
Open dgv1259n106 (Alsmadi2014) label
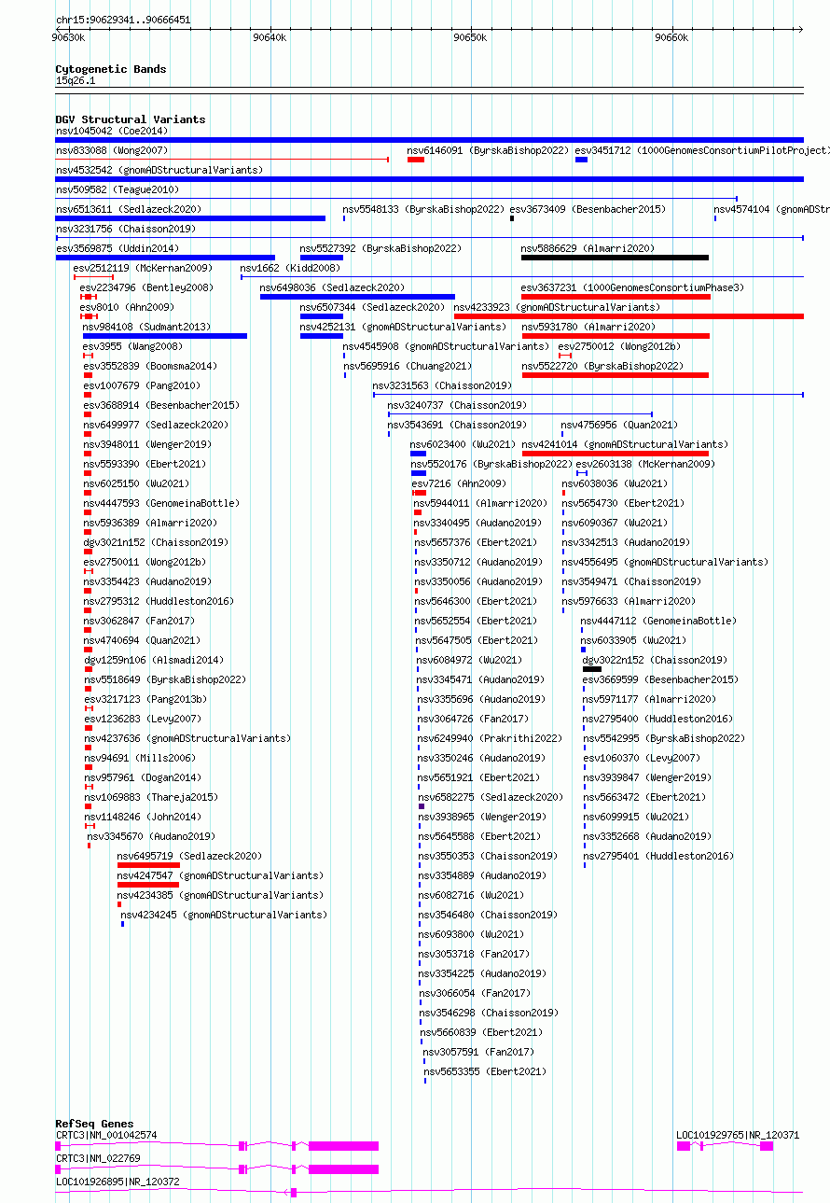154,660
